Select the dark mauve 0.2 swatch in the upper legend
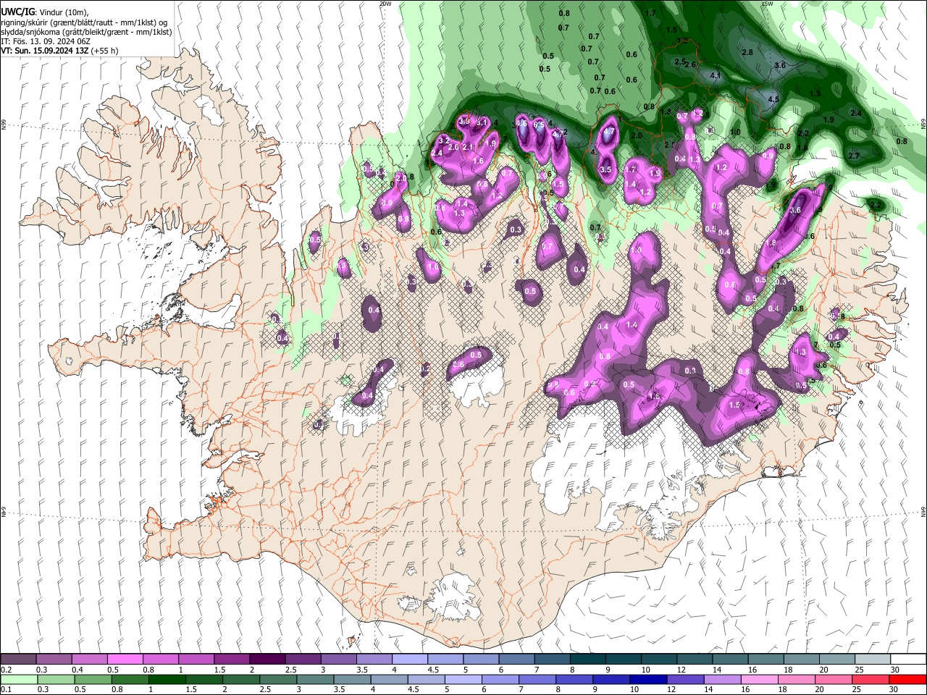927x695 pixels. tap(18, 660)
